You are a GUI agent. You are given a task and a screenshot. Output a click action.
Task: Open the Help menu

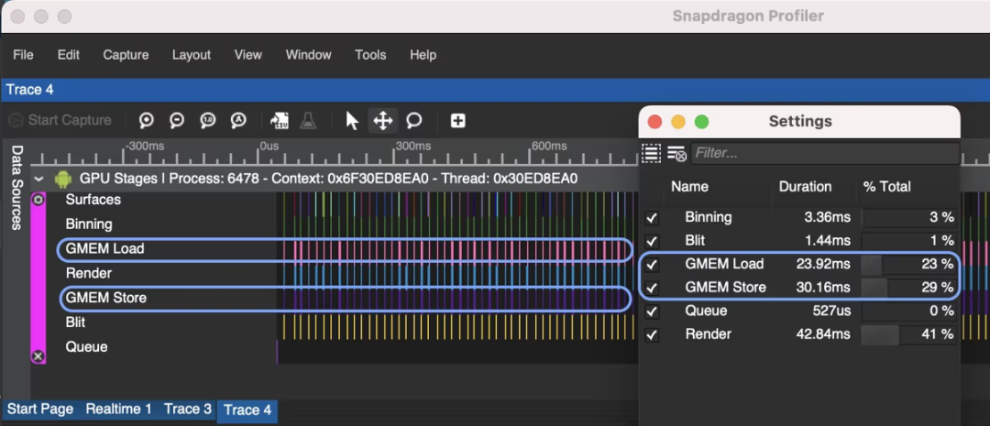coord(423,55)
